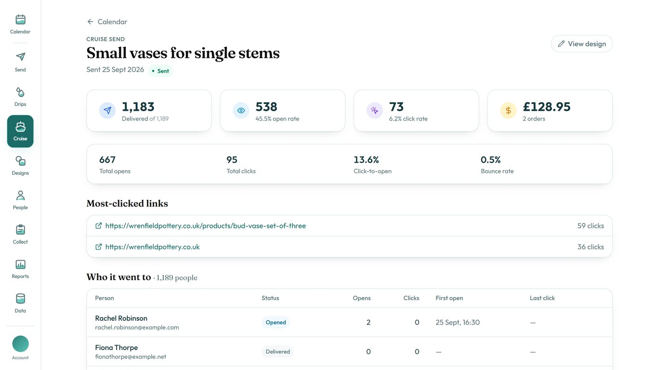Click the paper-plane icon on the Delivered card
Image resolution: width=658 pixels, height=370 pixels.
[107, 110]
